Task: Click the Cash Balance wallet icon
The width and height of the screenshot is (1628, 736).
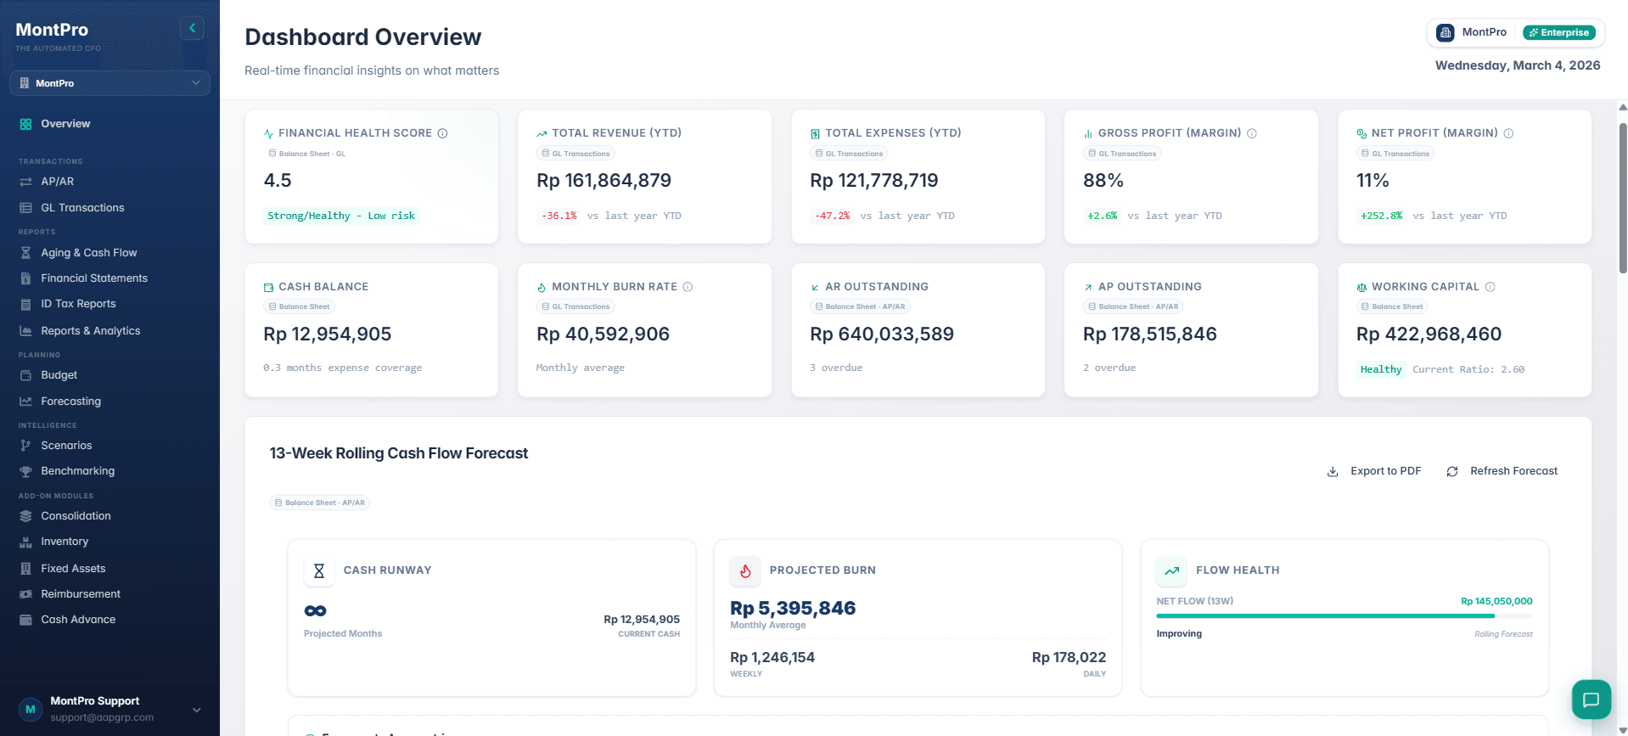Action: (268, 288)
